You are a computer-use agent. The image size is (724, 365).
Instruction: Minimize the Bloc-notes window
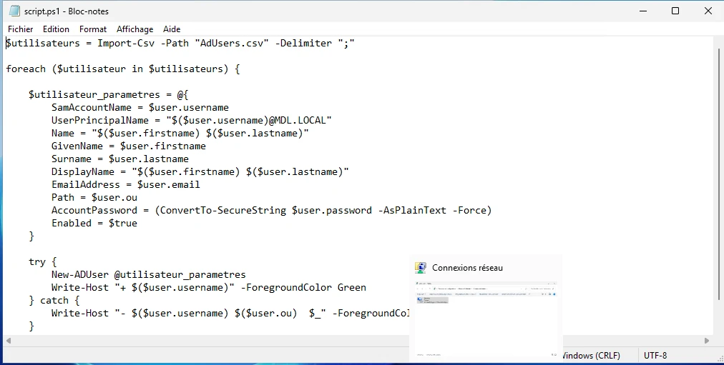click(x=643, y=11)
